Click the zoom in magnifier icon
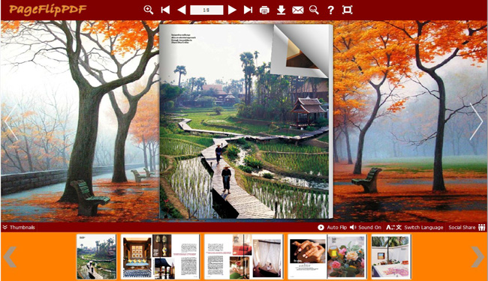488x281 pixels. 149,10
